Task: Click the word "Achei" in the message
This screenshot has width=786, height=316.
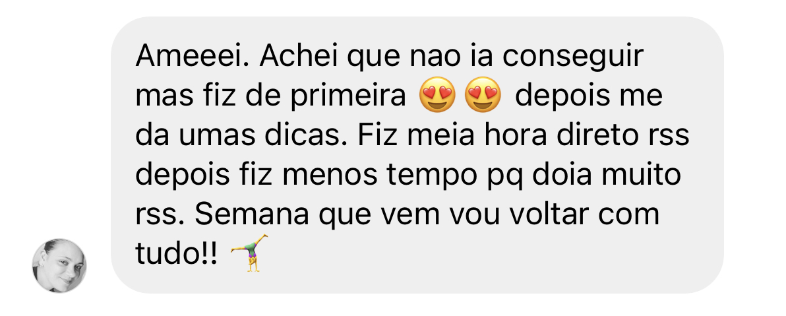Action: coord(299,57)
